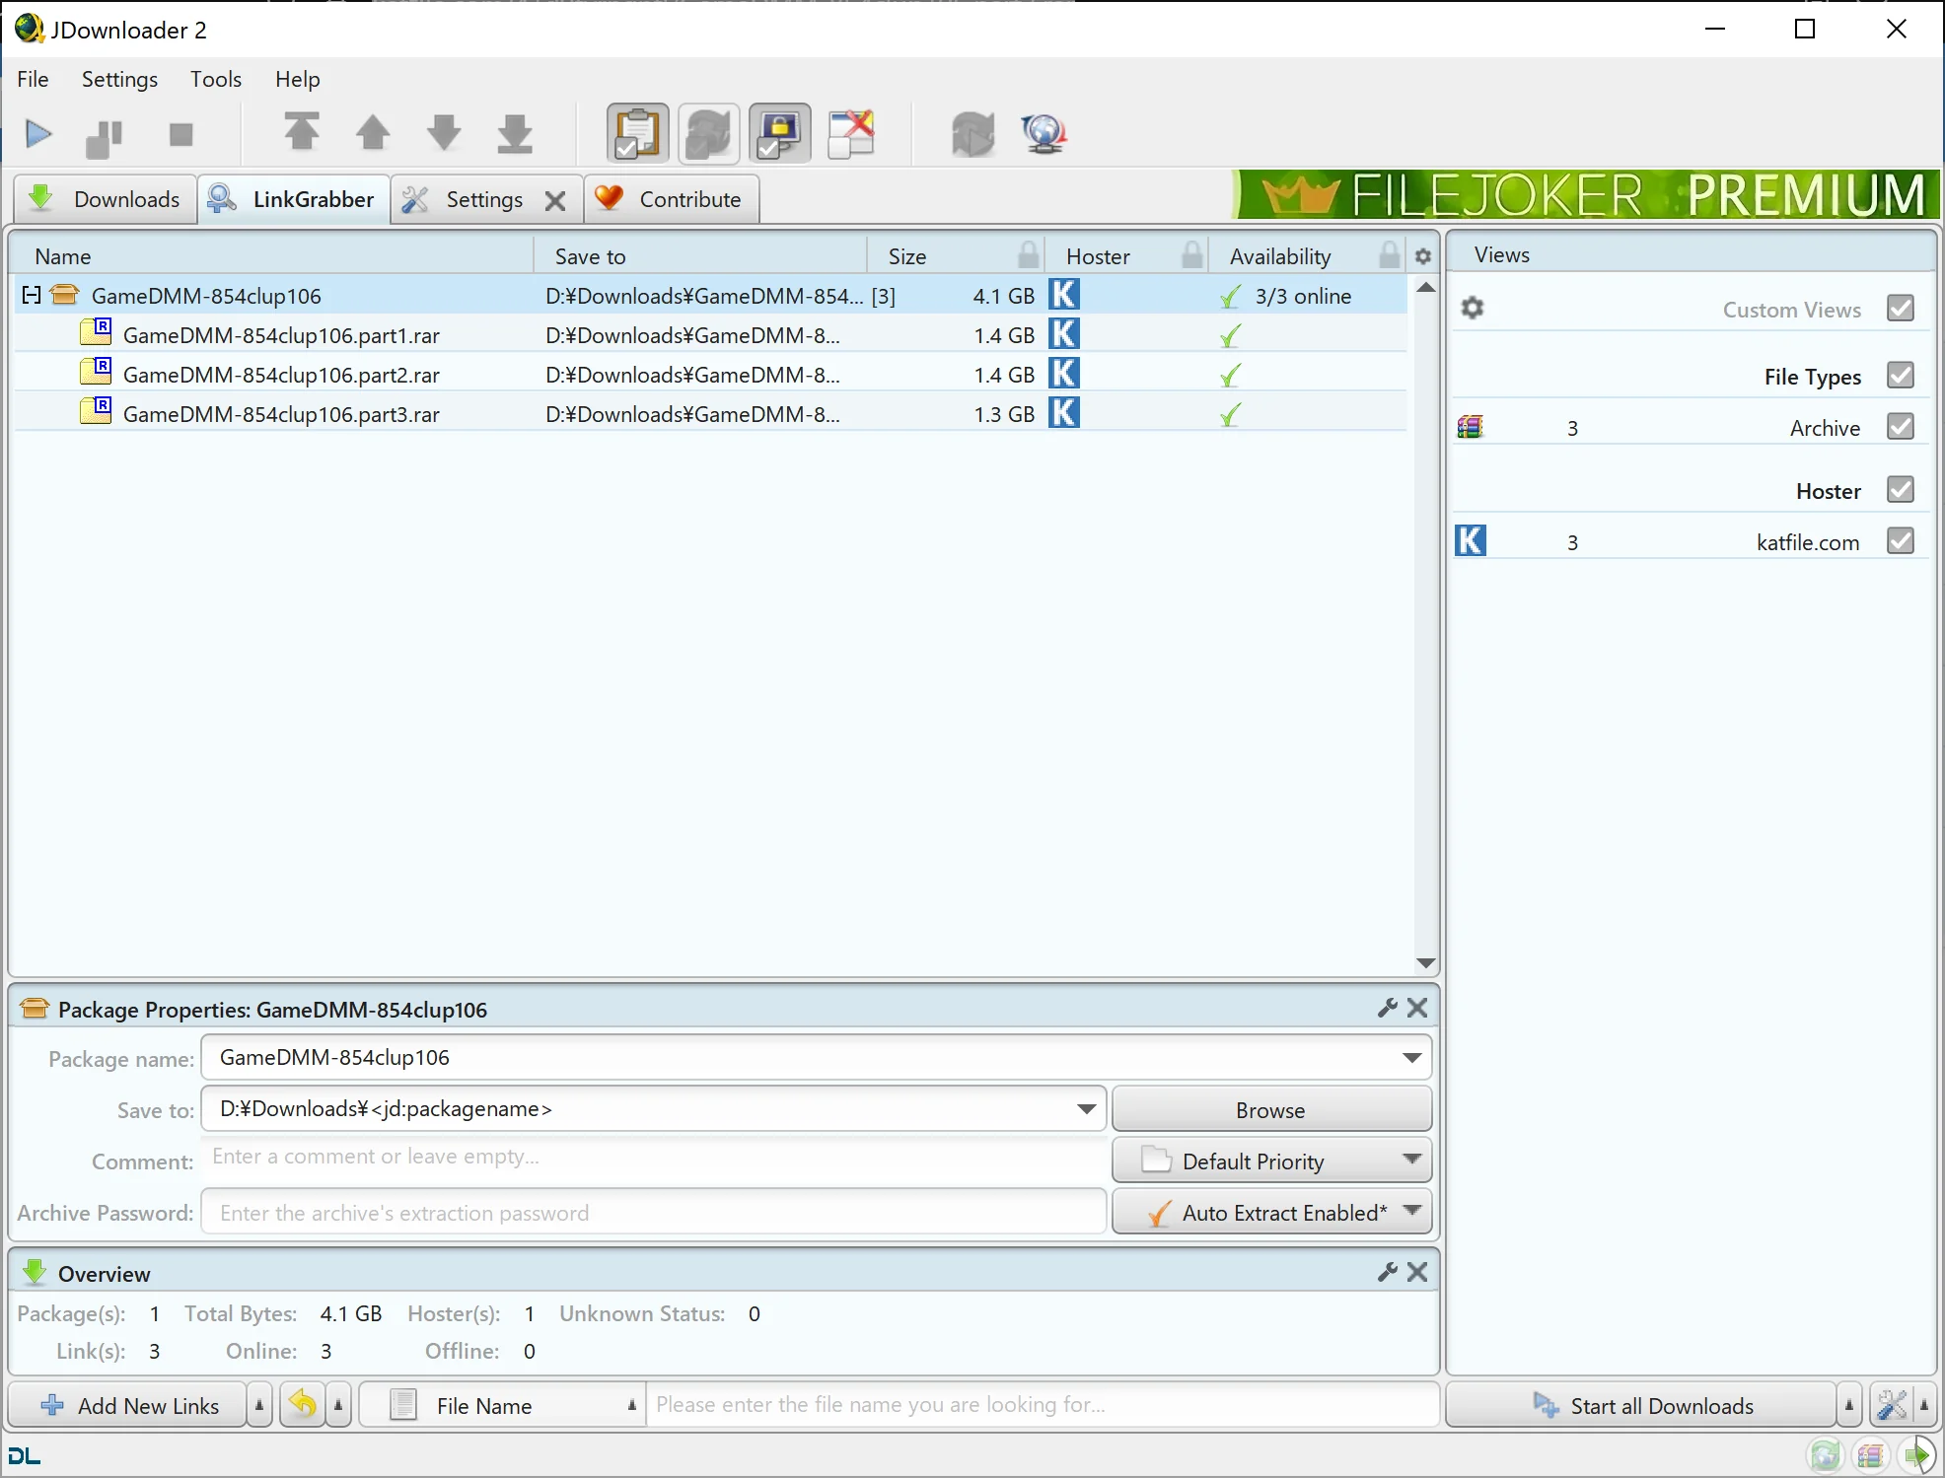This screenshot has width=1945, height=1478.
Task: Click the Package Properties wrench icon
Action: click(x=1387, y=1008)
